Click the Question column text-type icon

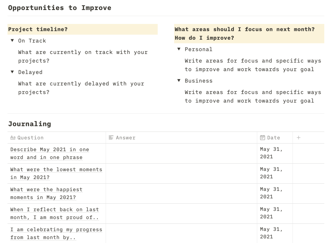coord(13,138)
